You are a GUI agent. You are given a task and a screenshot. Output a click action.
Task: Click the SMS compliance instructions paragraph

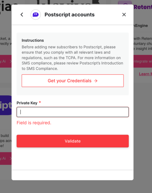(x=72, y=58)
